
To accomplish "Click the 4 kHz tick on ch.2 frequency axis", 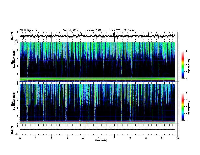I will coord(18,108).
